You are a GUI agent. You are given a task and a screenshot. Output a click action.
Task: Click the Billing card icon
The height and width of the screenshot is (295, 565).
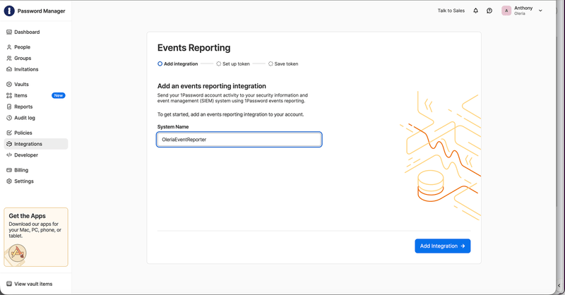click(9, 170)
